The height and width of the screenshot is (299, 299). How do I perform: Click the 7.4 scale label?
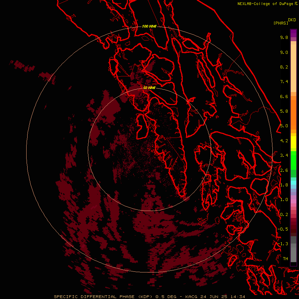click(284, 82)
